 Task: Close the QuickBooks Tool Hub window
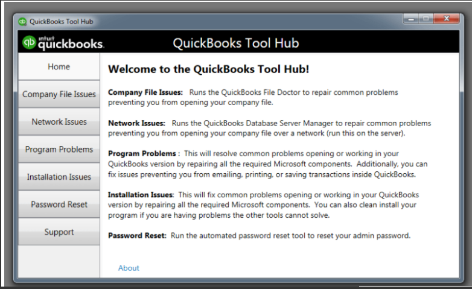(x=447, y=19)
